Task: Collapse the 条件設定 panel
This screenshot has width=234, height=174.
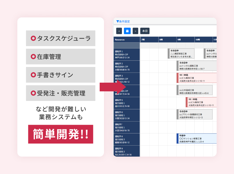Action: 123,21
